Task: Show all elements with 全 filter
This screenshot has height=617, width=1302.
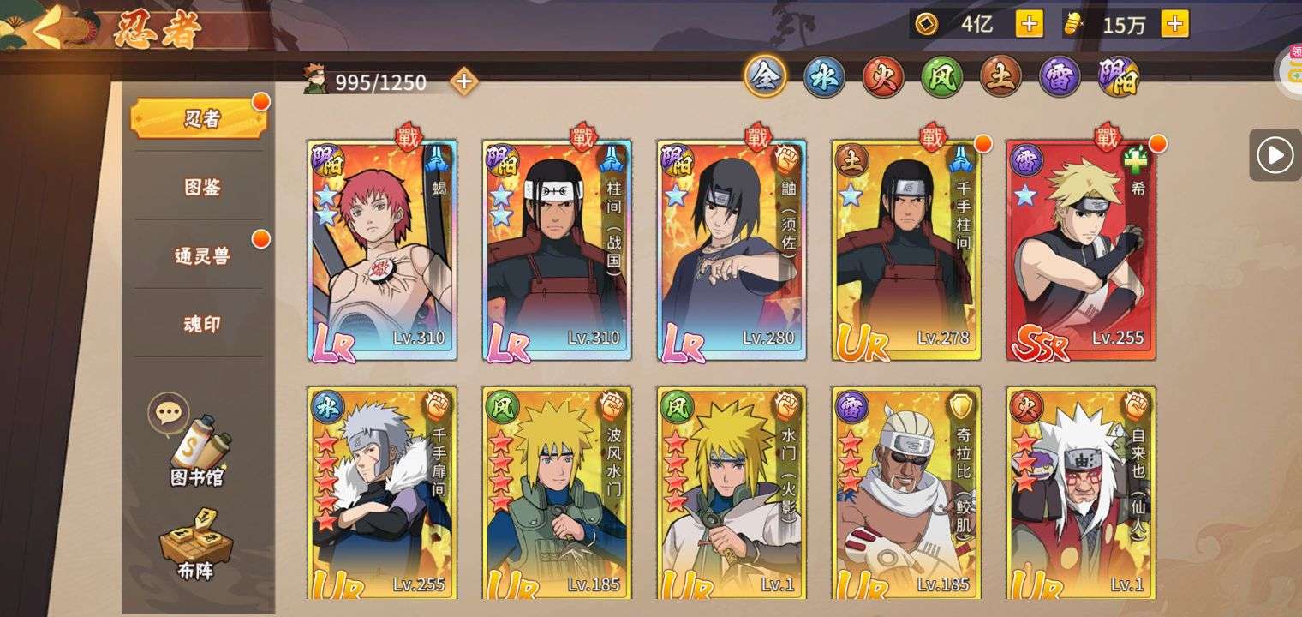Action: [765, 77]
